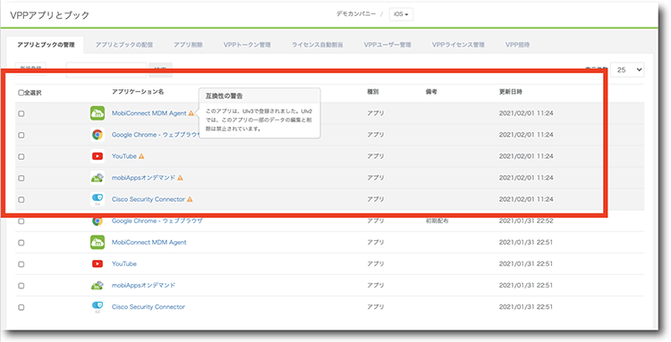Go to the VPPトークン管理 tab
The height and width of the screenshot is (342, 671).
pyautogui.click(x=247, y=45)
